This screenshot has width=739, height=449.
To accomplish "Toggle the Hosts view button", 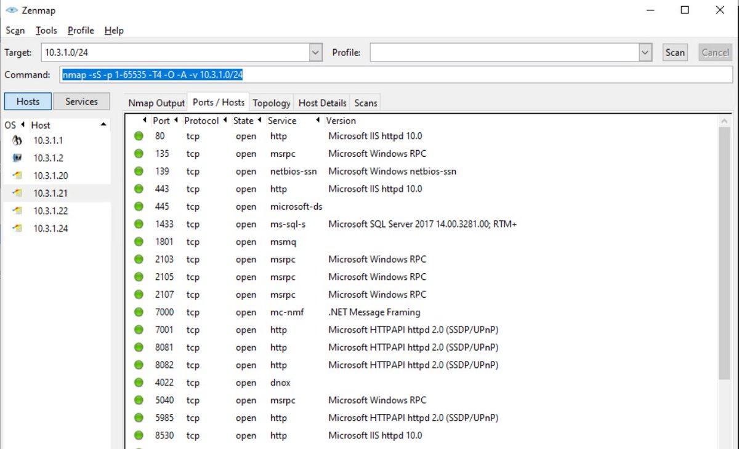I will (x=28, y=101).
